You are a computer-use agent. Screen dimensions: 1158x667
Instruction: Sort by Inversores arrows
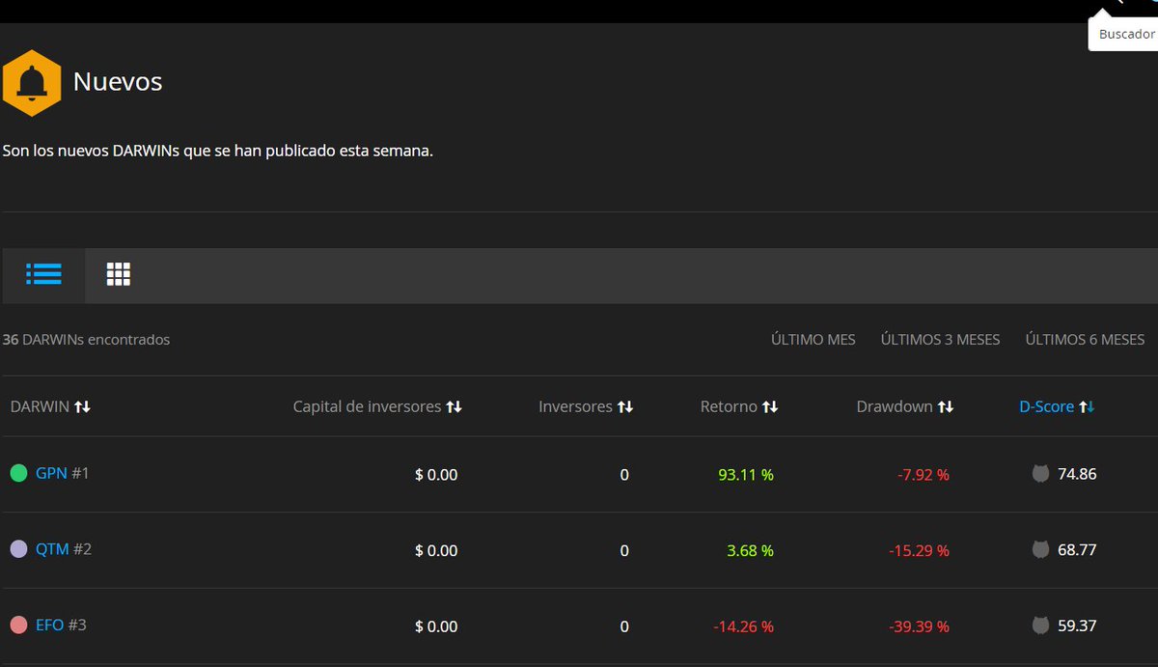625,407
